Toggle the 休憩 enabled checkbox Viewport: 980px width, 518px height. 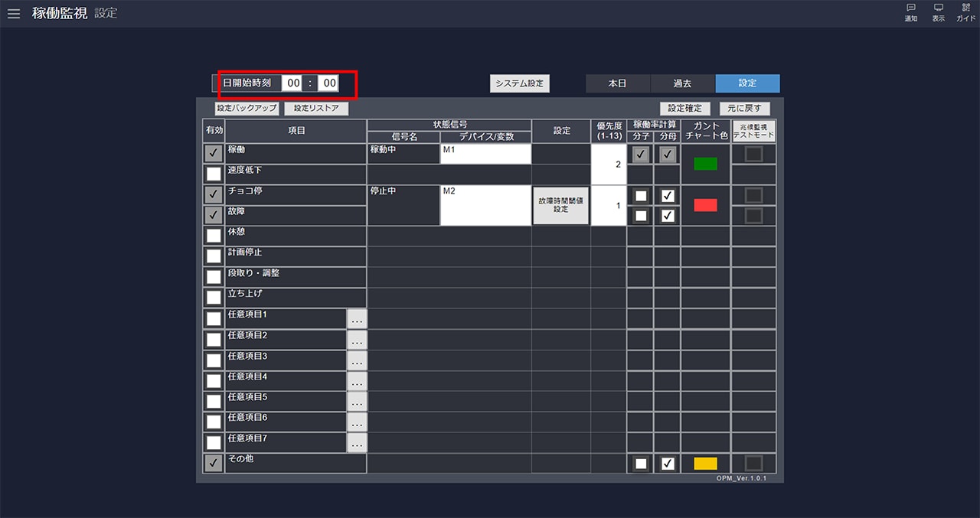click(214, 236)
